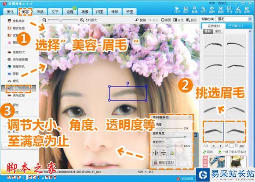Click the 一键下载本页素材 download link
255x182 pixels.
coord(232,152)
